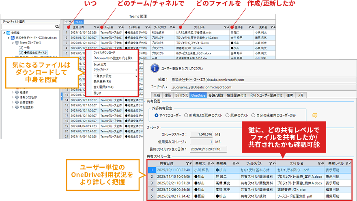
Task: Expand the 情報システム部 tree node
Action: [13, 97]
